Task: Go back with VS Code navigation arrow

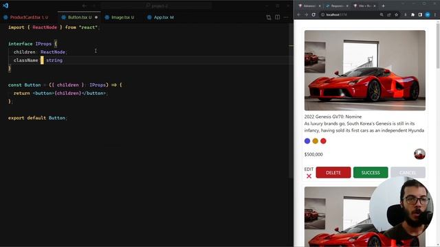Action: tap(85, 5)
